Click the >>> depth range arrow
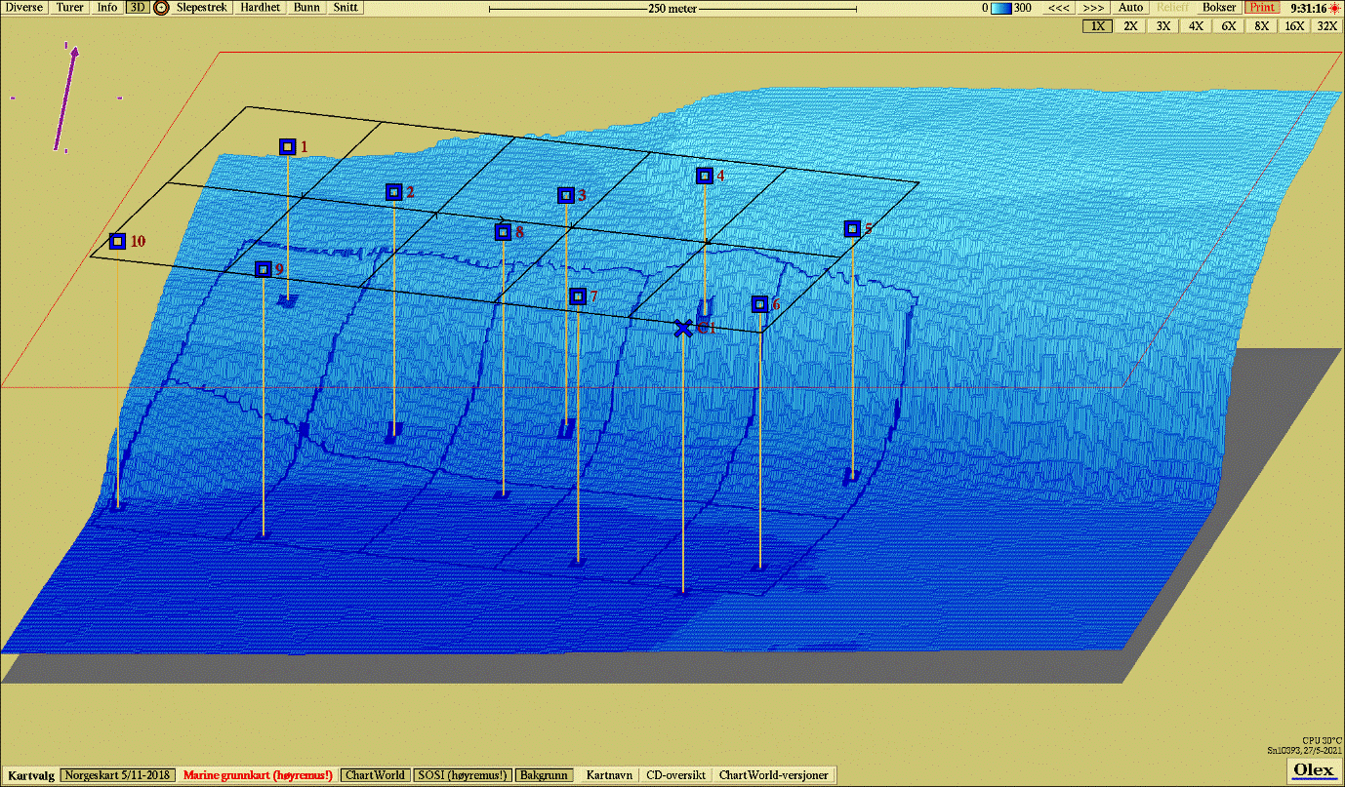This screenshot has height=787, width=1345. 1093,8
